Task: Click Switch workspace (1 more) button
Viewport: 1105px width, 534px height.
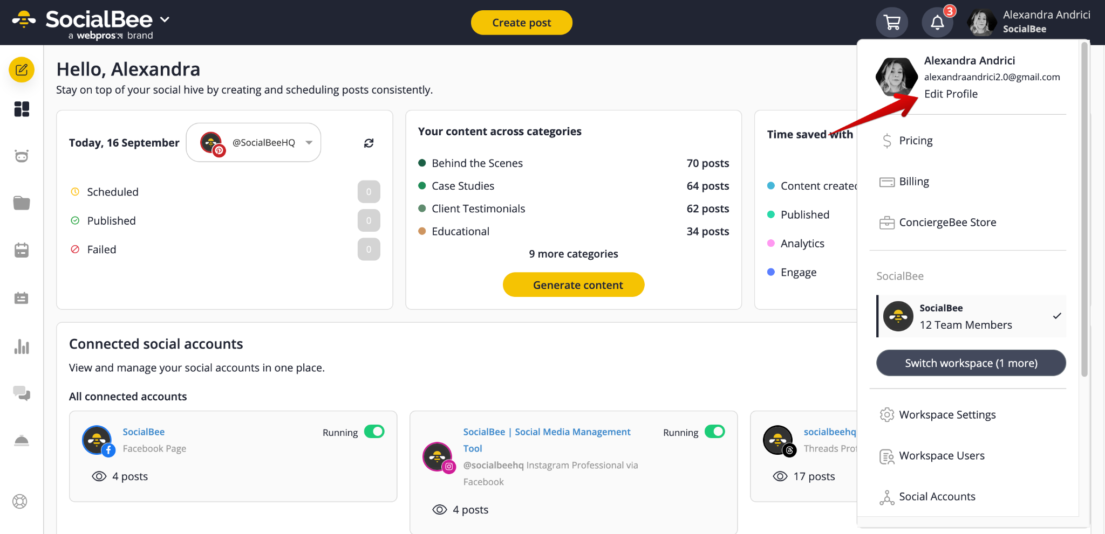Action: point(971,363)
